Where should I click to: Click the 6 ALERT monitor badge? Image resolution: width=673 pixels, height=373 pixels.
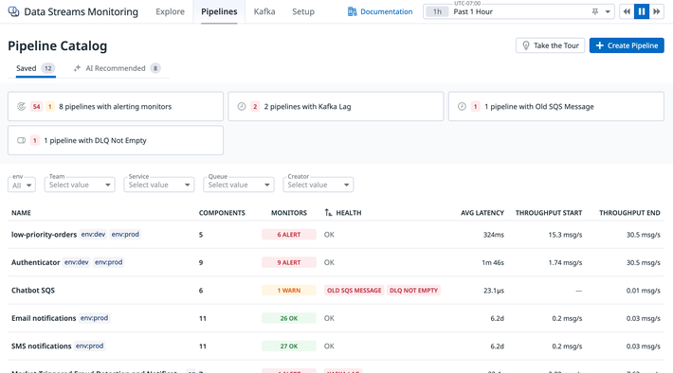(289, 235)
